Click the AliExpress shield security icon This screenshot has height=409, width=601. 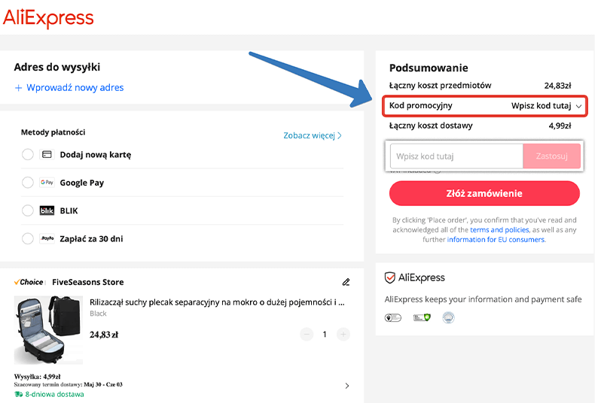point(390,278)
